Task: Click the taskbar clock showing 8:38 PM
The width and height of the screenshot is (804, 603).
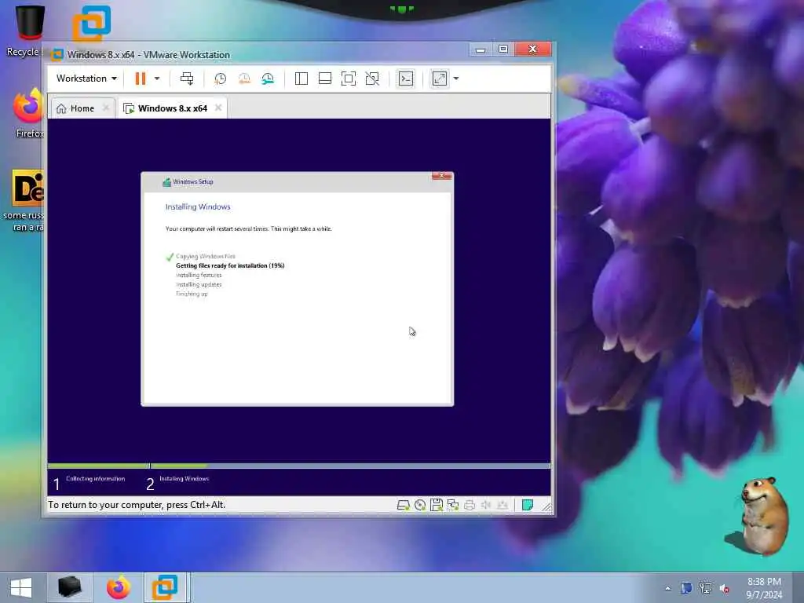Action: click(764, 587)
